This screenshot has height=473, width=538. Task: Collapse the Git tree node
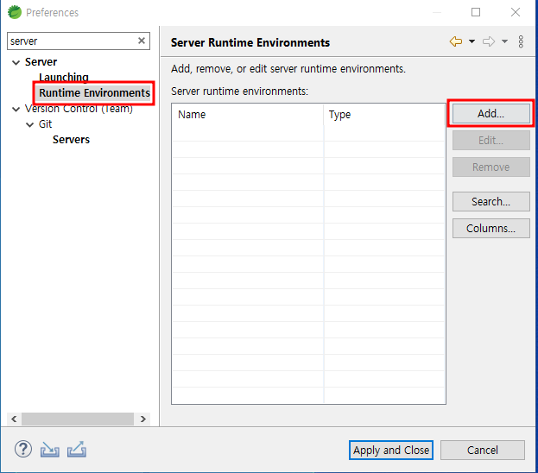click(x=30, y=124)
